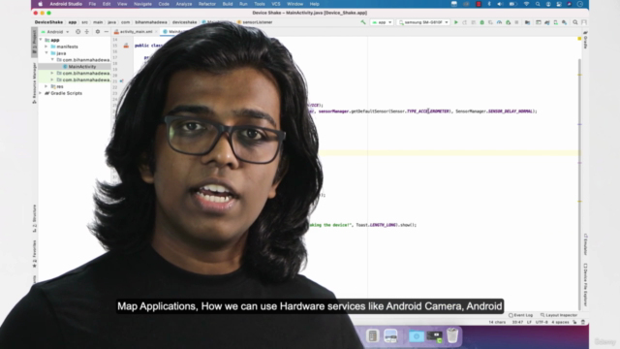The width and height of the screenshot is (620, 349).
Task: Expand the res folder
Action: 46,86
